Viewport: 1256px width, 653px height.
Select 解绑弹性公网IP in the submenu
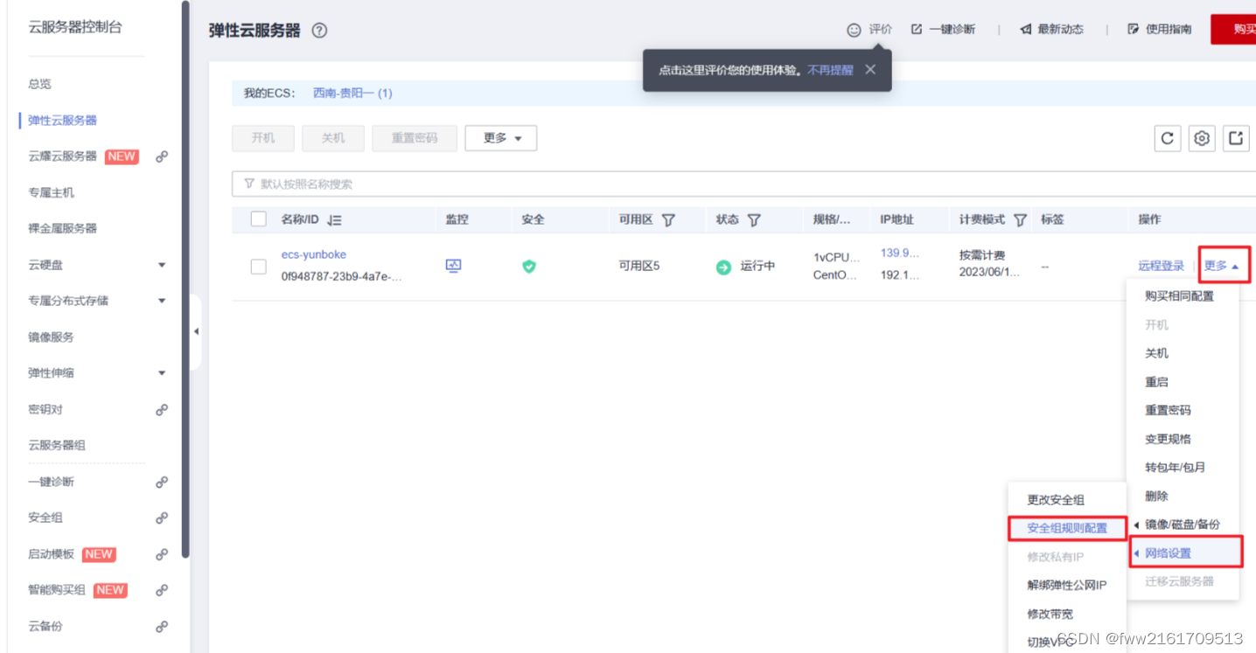(1067, 586)
